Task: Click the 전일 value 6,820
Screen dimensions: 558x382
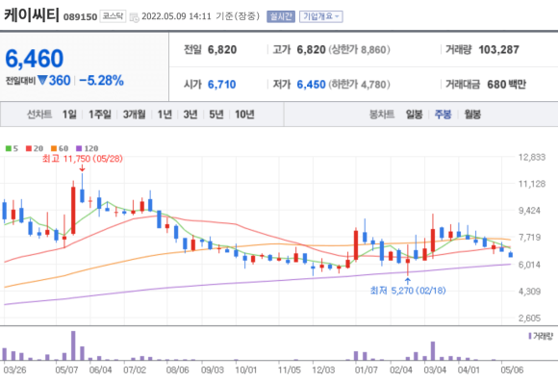Action: [222, 49]
